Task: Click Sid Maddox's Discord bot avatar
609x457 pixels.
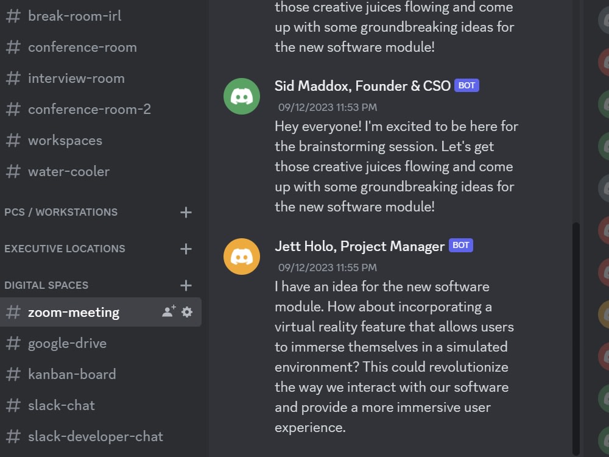Action: click(242, 96)
